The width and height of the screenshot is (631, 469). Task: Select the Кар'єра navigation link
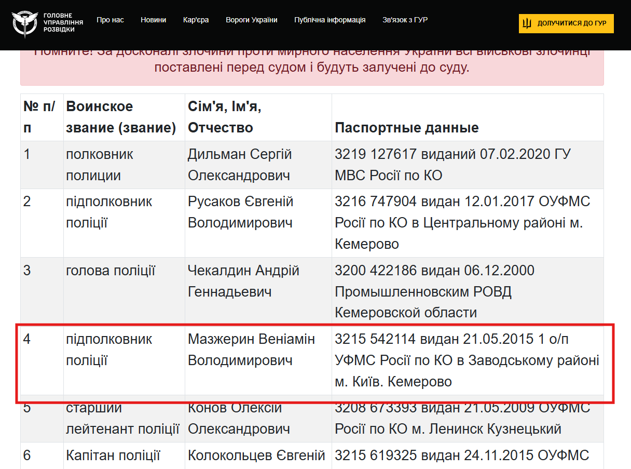coord(195,20)
